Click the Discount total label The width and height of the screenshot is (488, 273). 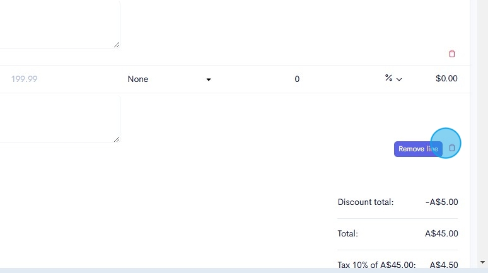(366, 202)
